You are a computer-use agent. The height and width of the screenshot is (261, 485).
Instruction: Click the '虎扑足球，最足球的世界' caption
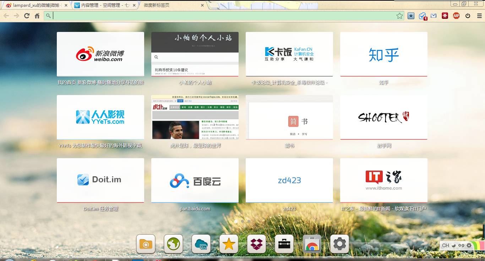coord(195,145)
